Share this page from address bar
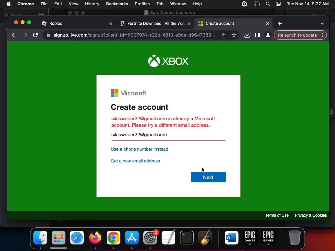Screen dimensions: 335x251 pyautogui.click(x=223, y=35)
